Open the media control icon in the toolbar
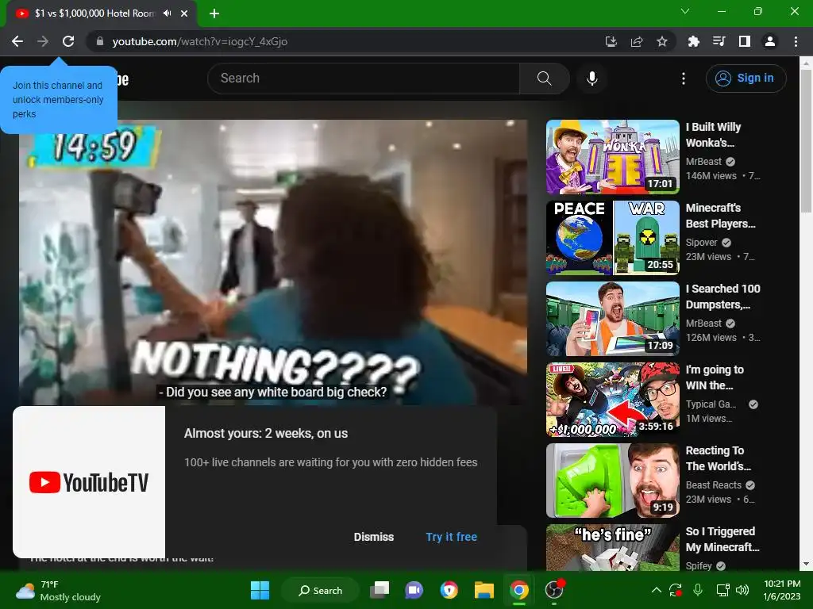Image resolution: width=813 pixels, height=609 pixels. pos(719,41)
